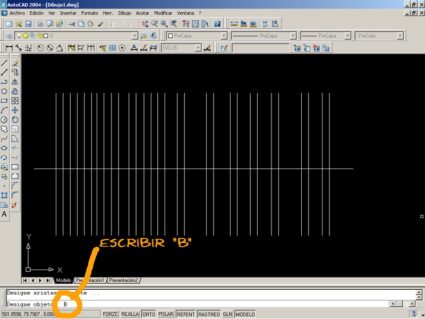Toggle FORZC snap mode
The height and width of the screenshot is (319, 425).
click(110, 314)
